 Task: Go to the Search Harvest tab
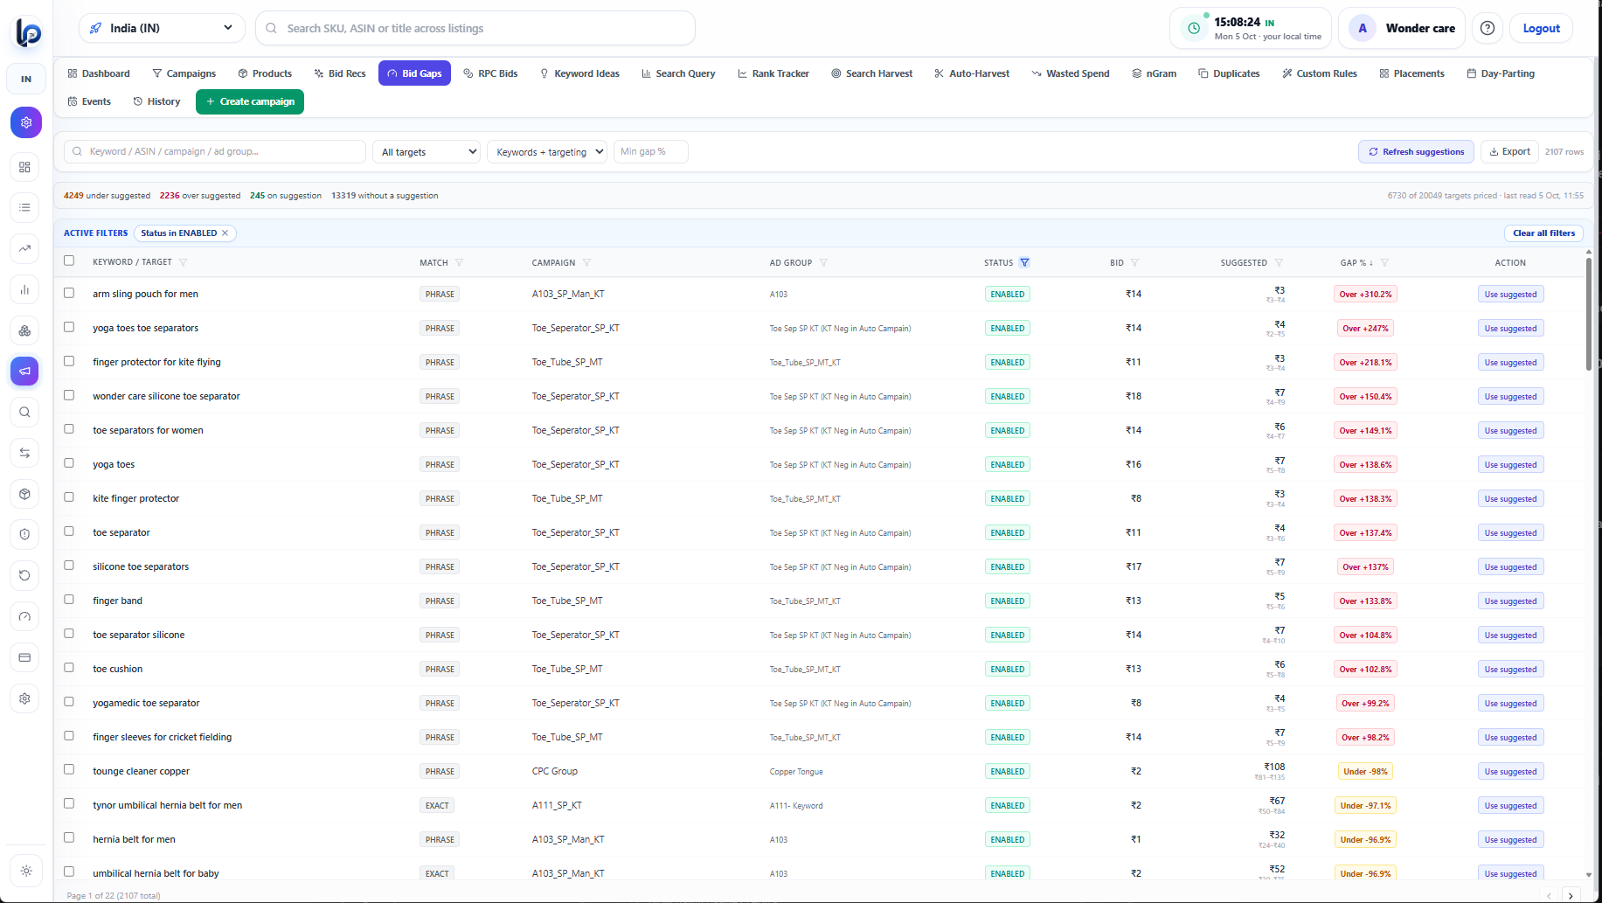(x=871, y=73)
